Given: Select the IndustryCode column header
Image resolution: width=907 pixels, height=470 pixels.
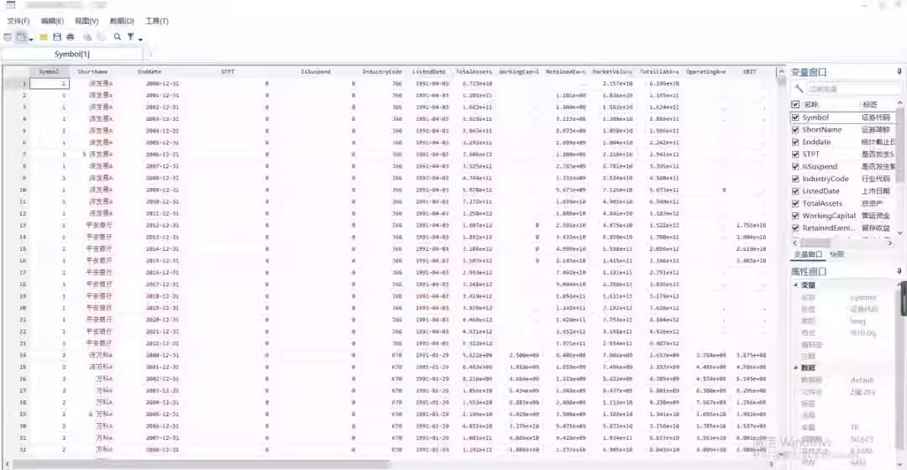Looking at the screenshot, I should pyautogui.click(x=382, y=71).
